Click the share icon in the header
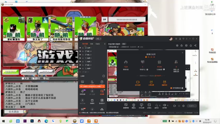Screen dimensions: 220x124 click(x=195, y=45)
